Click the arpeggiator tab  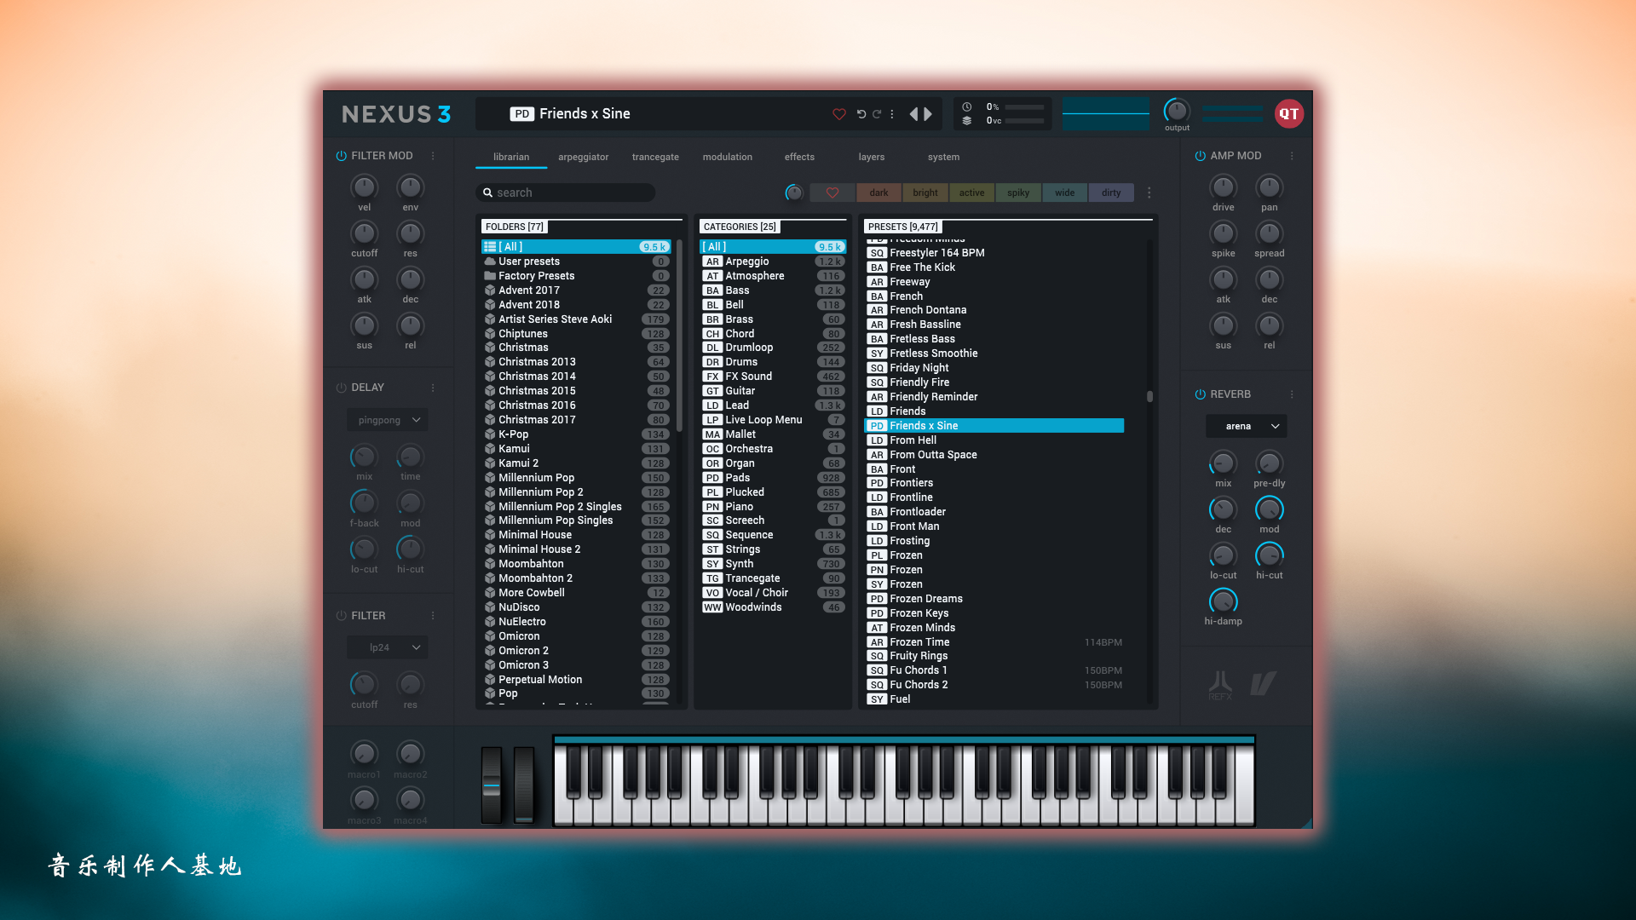pos(582,156)
